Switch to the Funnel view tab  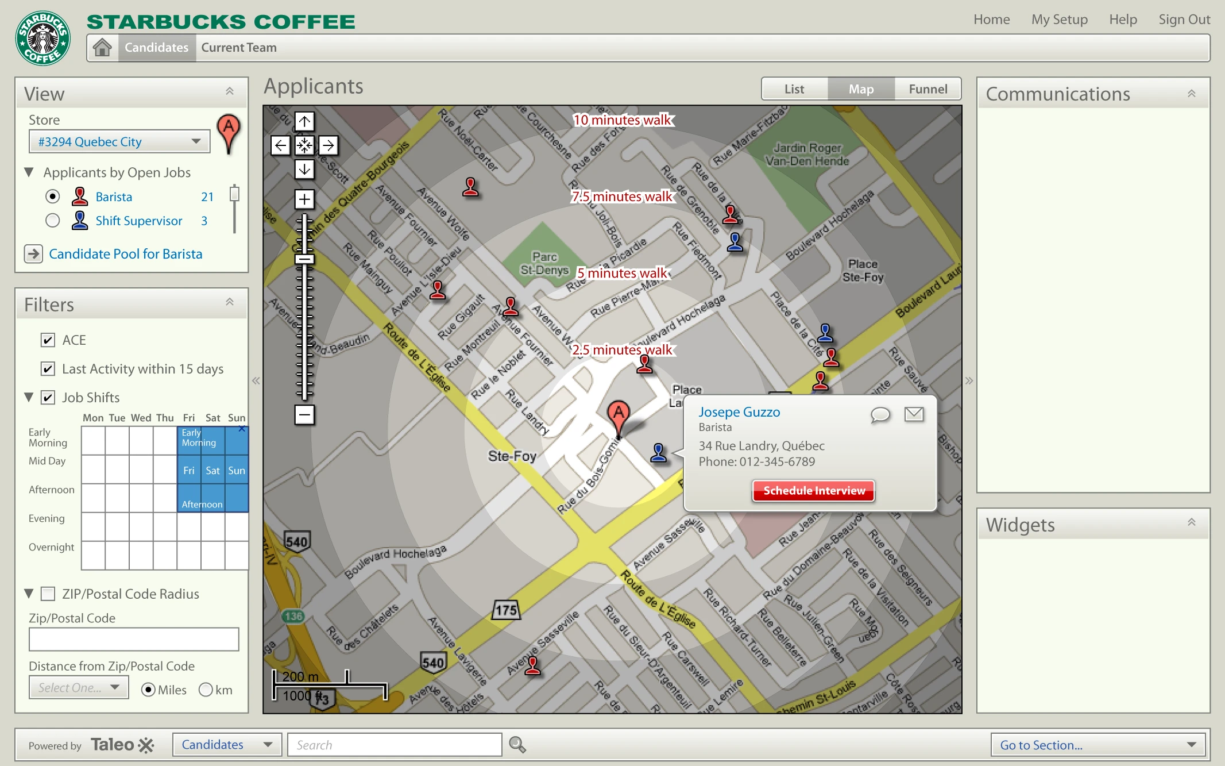[928, 89]
